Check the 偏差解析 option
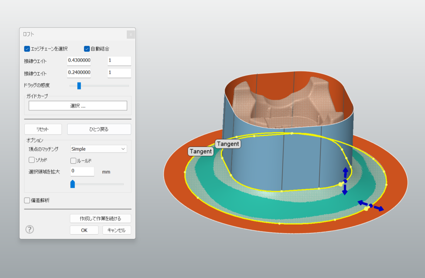This screenshot has width=425, height=278. click(x=27, y=200)
